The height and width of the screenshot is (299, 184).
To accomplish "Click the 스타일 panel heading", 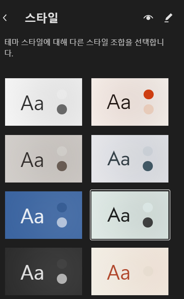I will (41, 18).
